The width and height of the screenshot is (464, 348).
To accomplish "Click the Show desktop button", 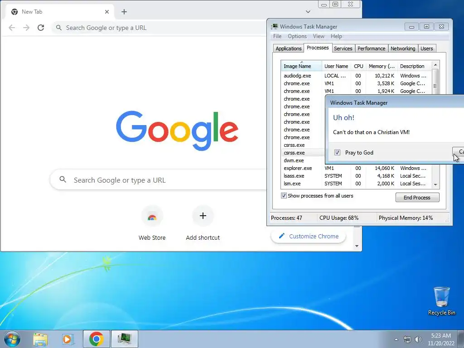I will point(461,339).
